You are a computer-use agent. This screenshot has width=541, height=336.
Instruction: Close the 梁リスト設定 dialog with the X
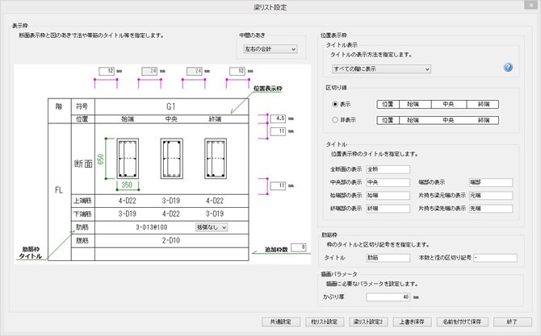coord(531,5)
